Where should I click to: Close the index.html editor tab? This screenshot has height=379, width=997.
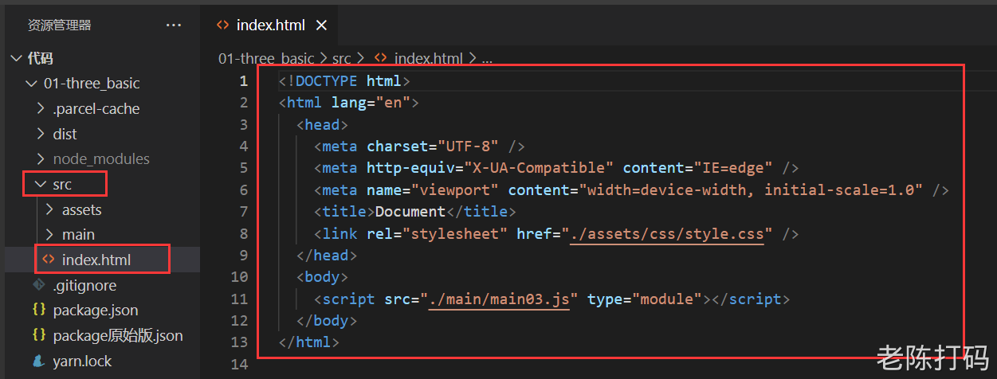coord(322,25)
